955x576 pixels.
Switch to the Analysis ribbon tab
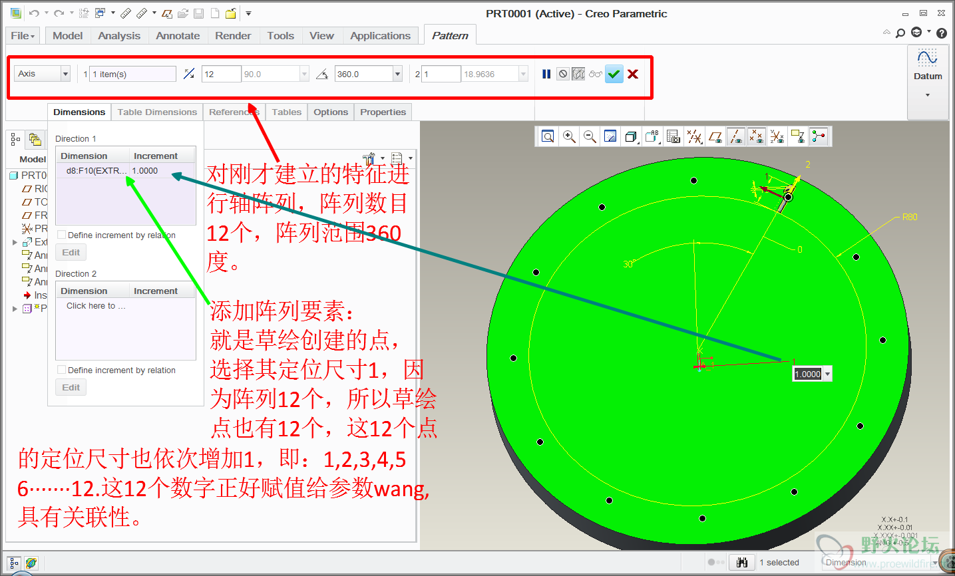coord(119,36)
